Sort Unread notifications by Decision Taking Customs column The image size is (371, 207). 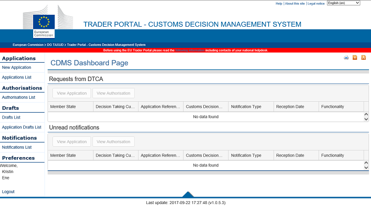coord(115,155)
